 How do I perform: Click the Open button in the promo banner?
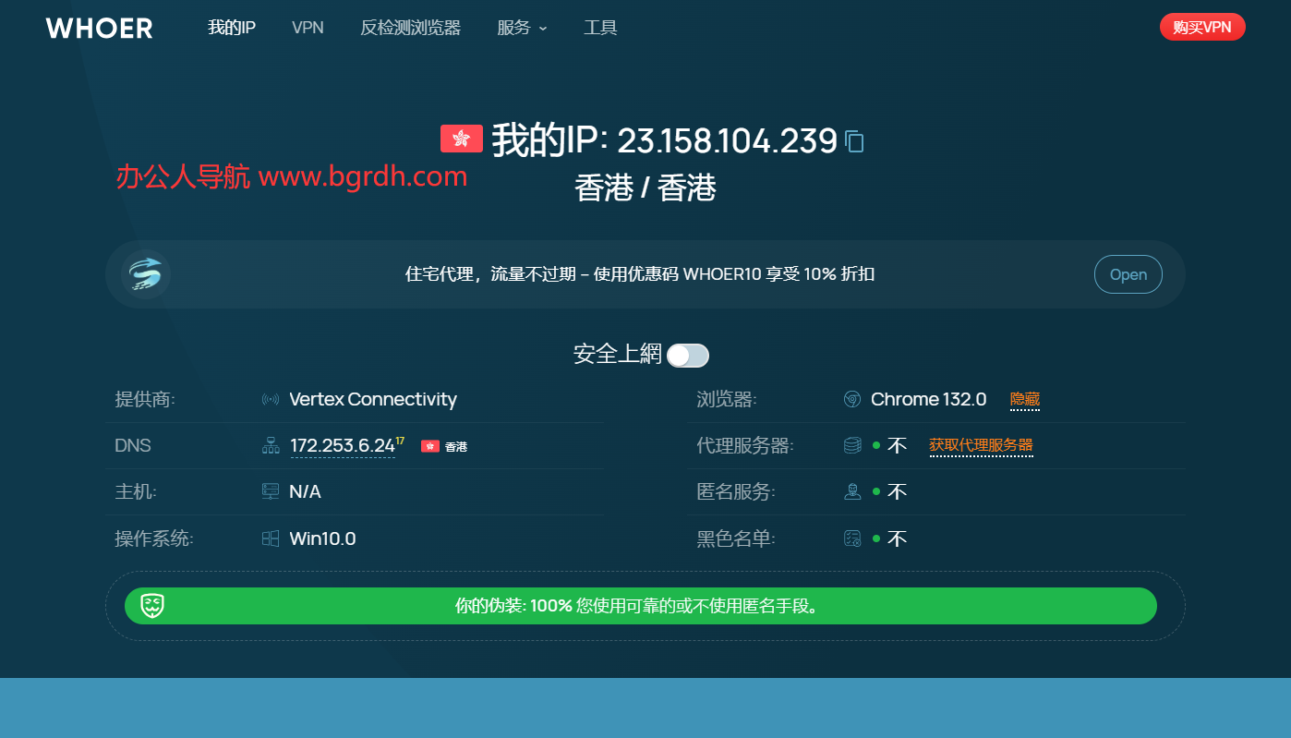(x=1128, y=274)
